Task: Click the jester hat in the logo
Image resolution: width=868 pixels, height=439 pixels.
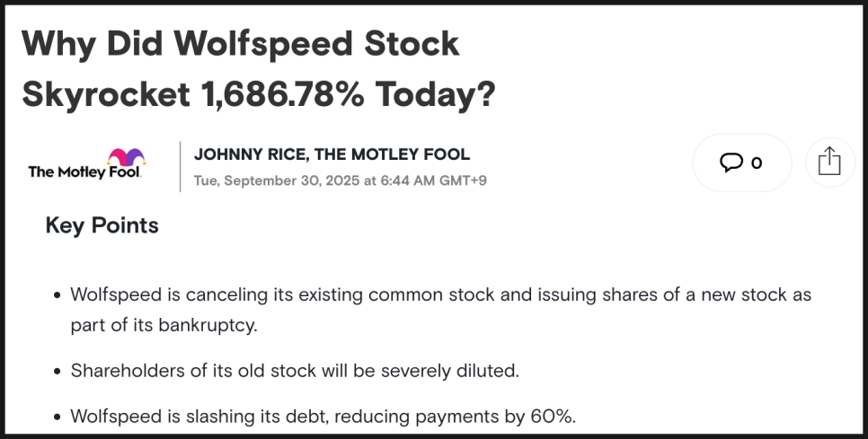Action: pos(126,158)
